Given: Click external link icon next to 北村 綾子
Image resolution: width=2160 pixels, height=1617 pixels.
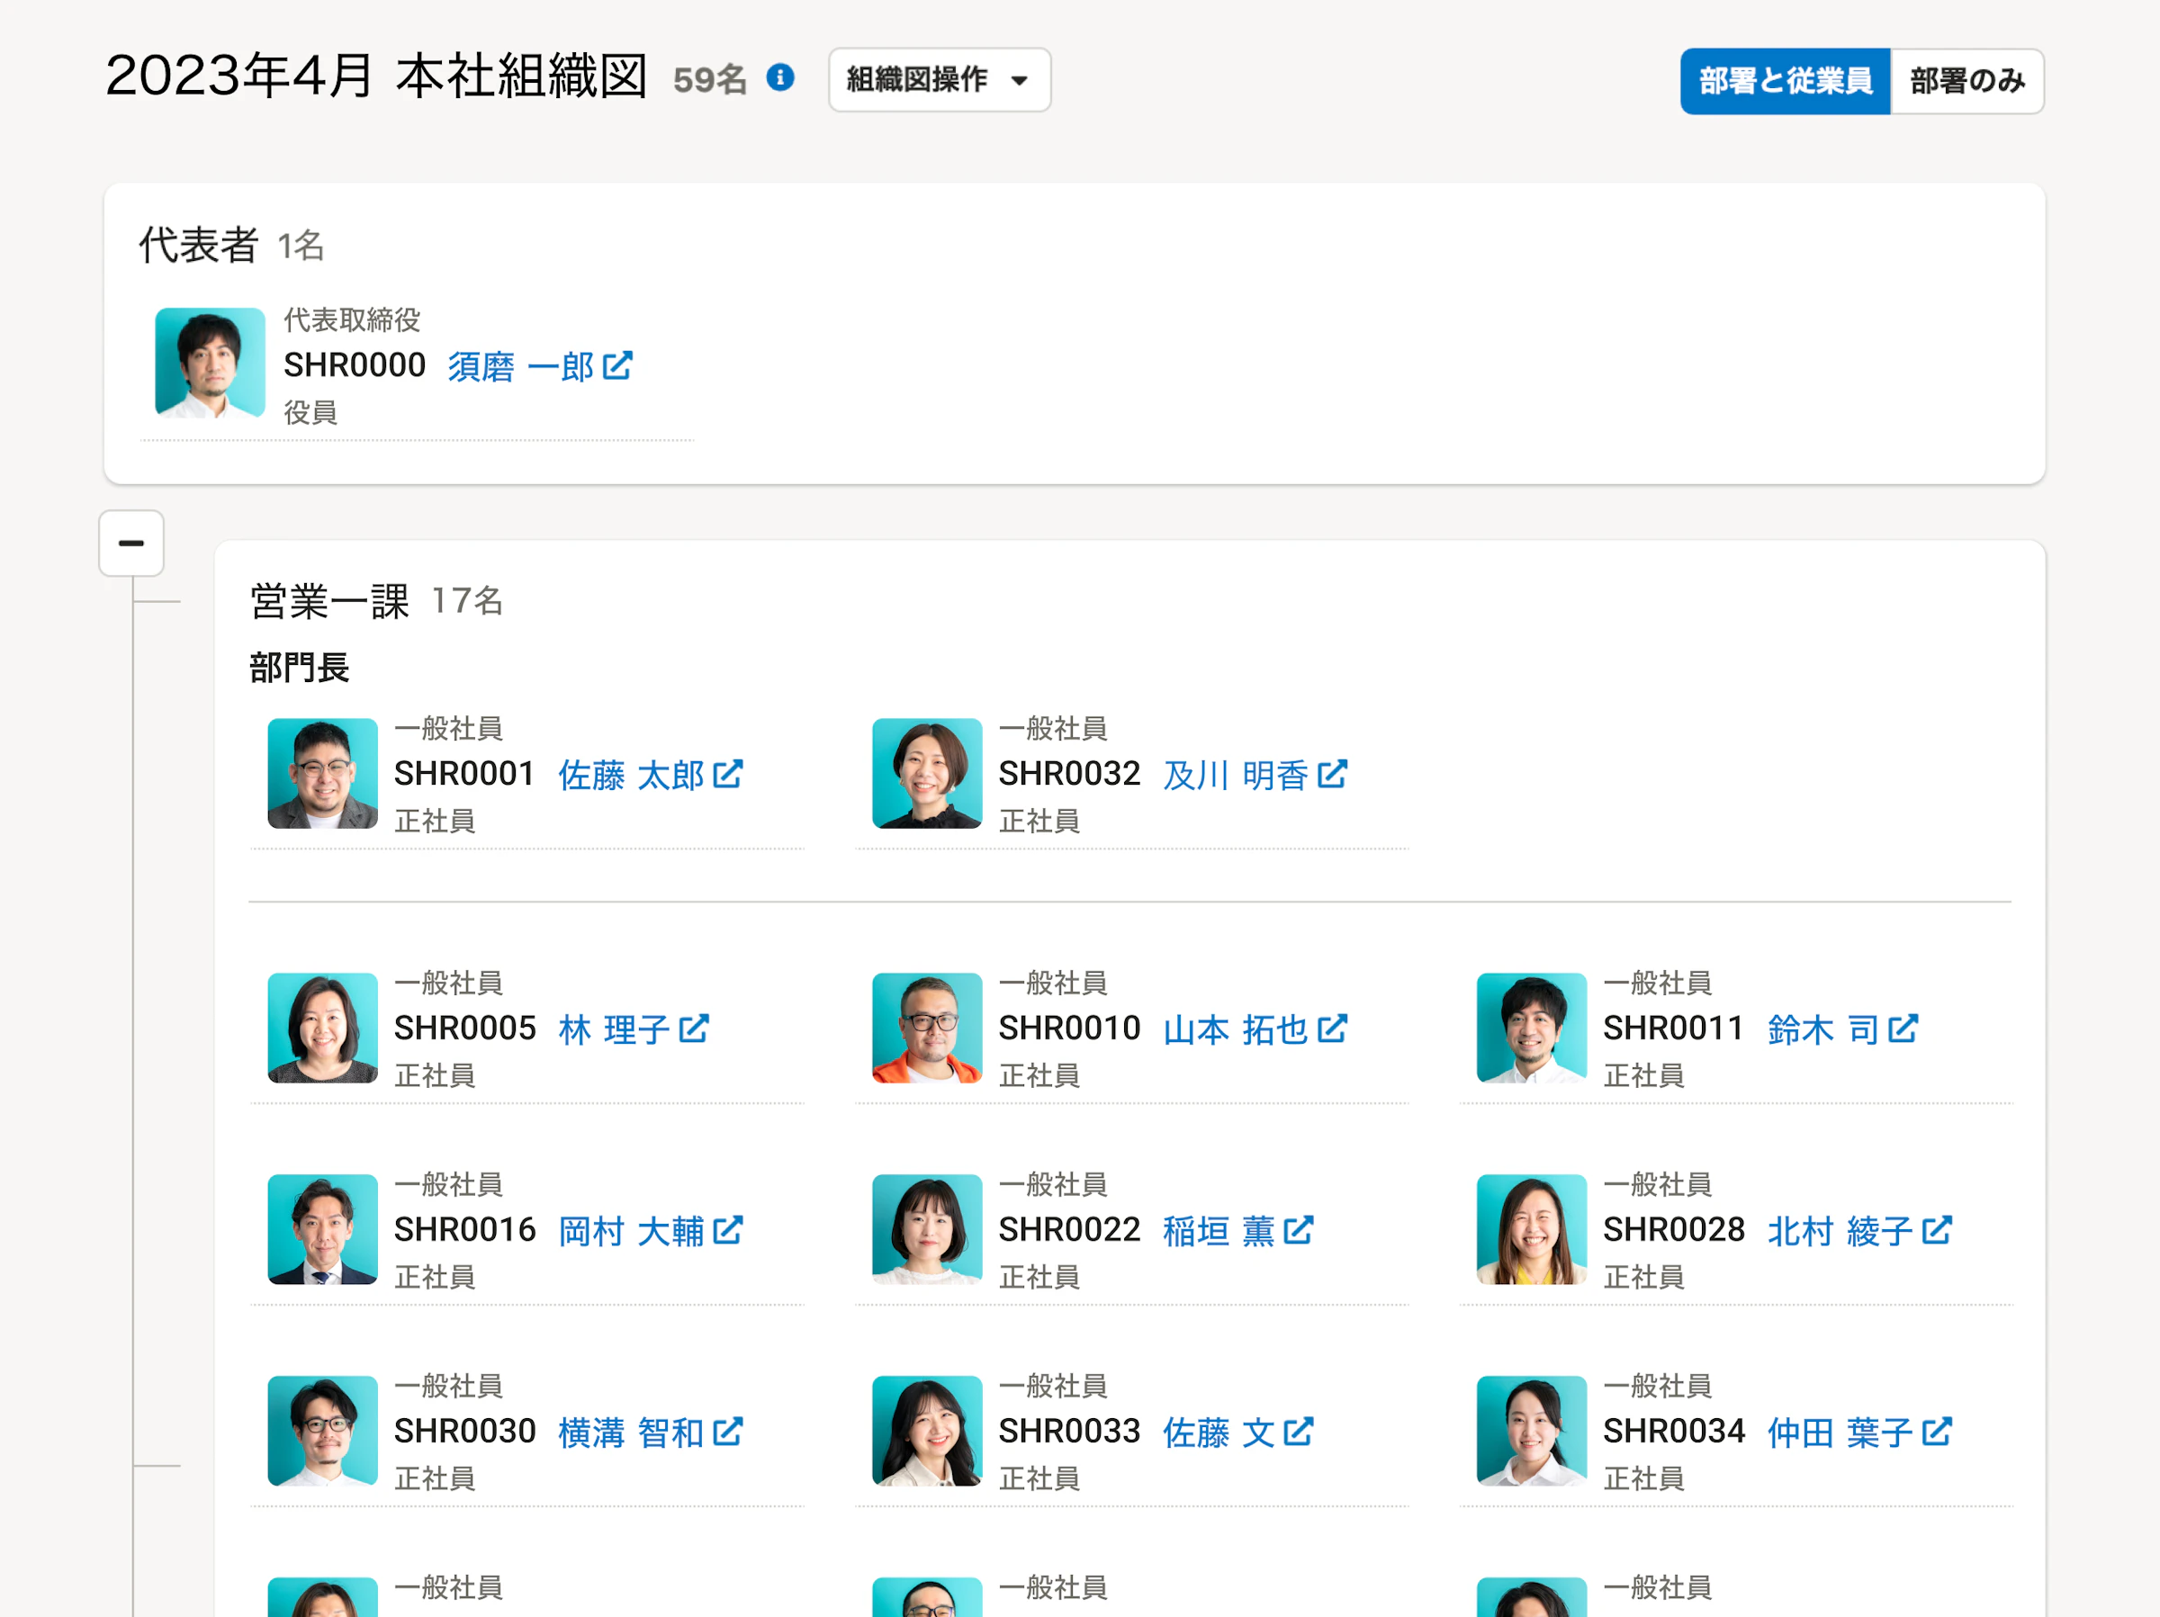Looking at the screenshot, I should pos(1937,1229).
